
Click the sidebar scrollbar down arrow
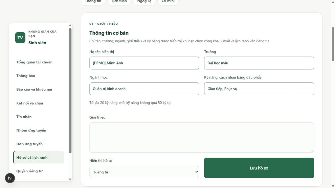pyautogui.click(x=70, y=180)
